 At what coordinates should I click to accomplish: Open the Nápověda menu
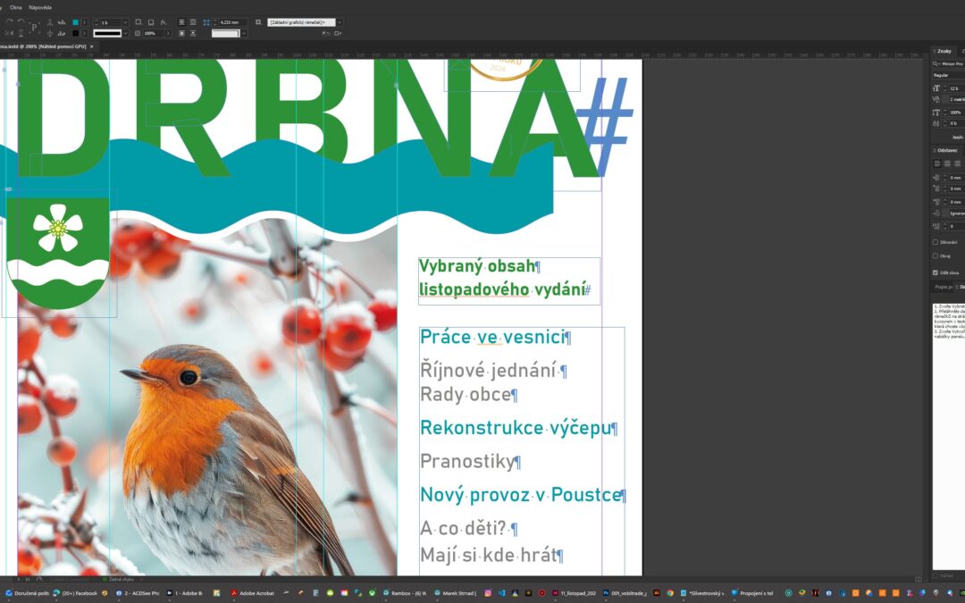[x=40, y=7]
